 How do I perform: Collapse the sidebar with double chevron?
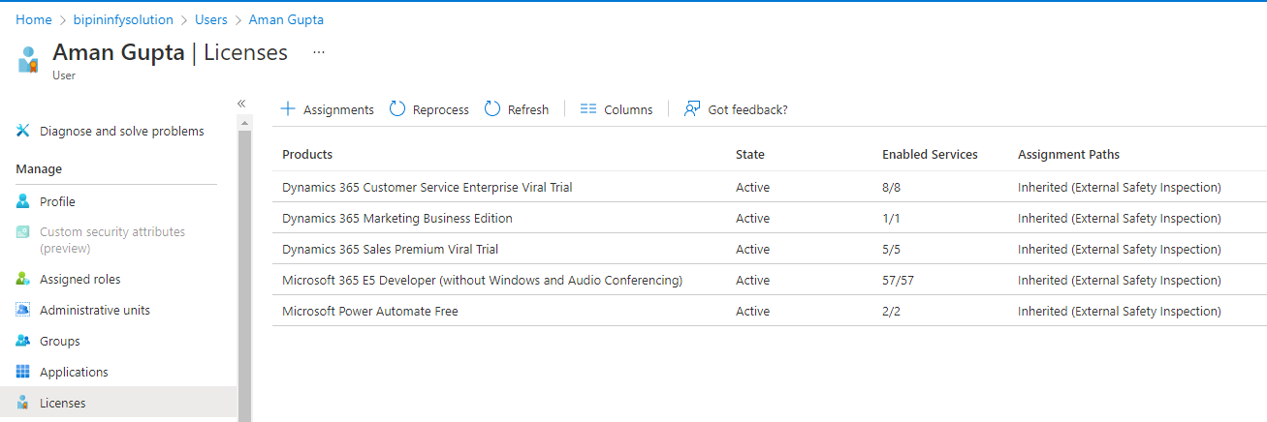point(241,104)
